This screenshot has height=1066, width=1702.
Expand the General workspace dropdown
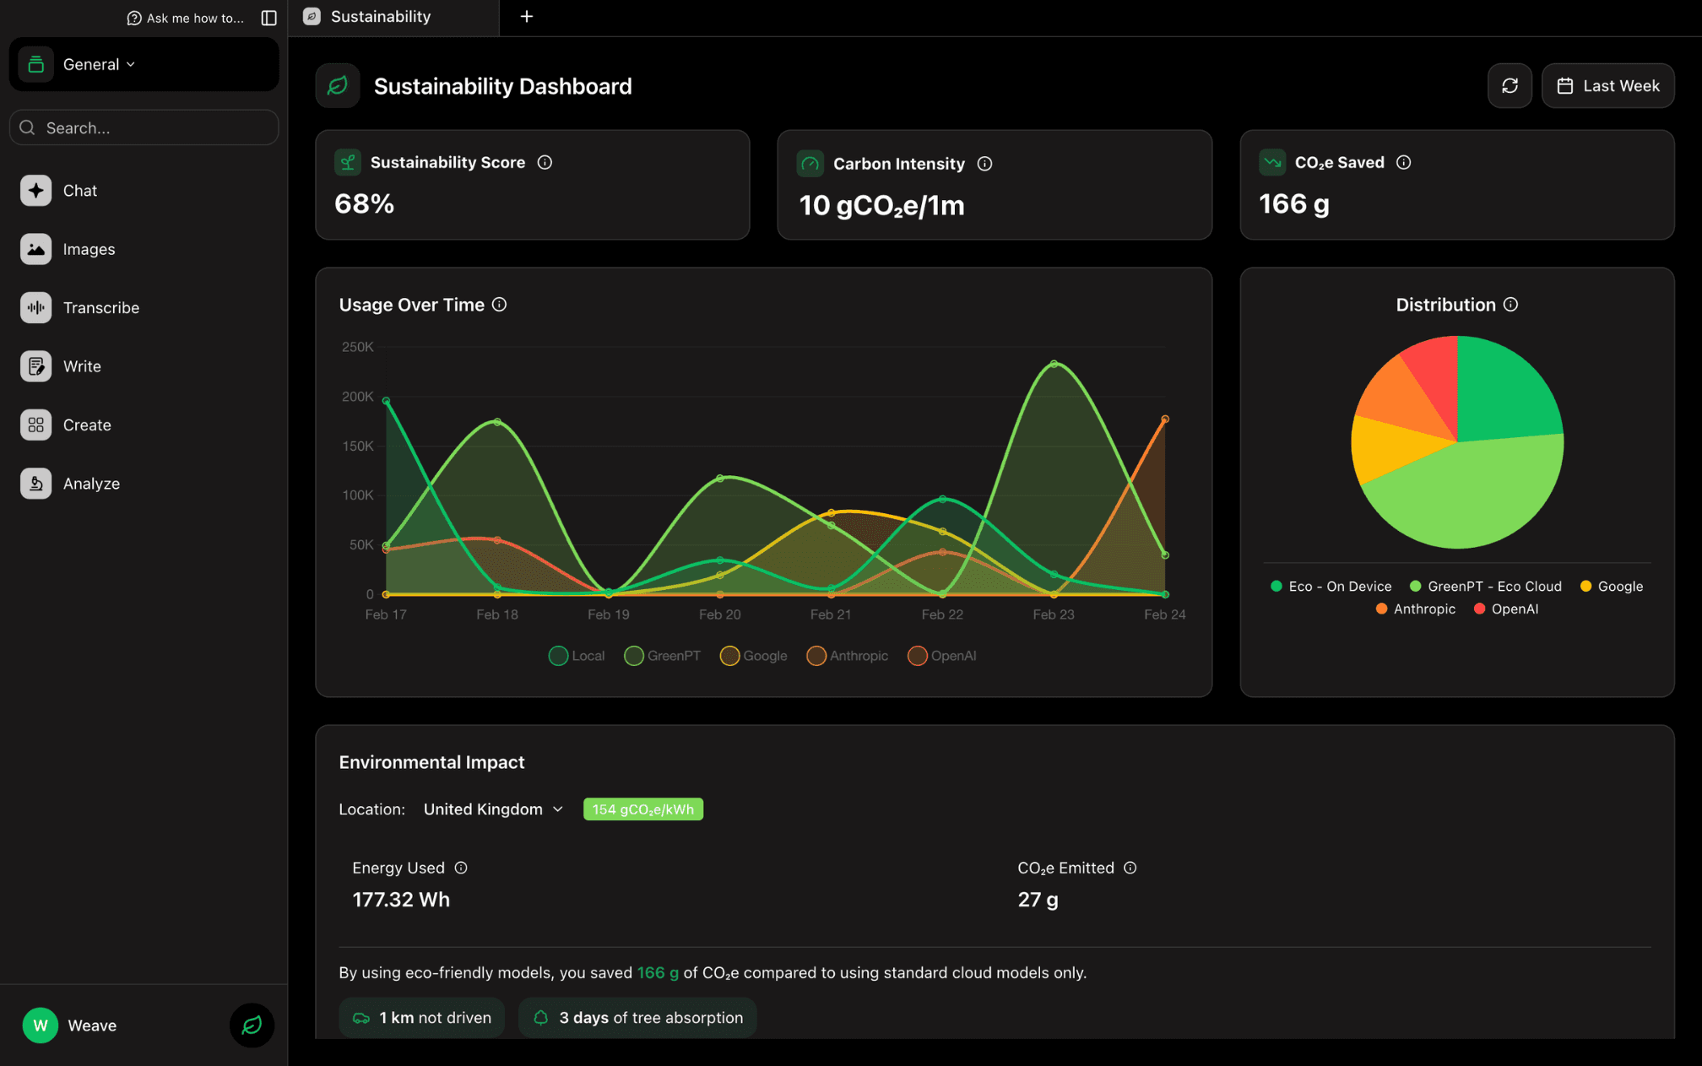[x=98, y=64]
